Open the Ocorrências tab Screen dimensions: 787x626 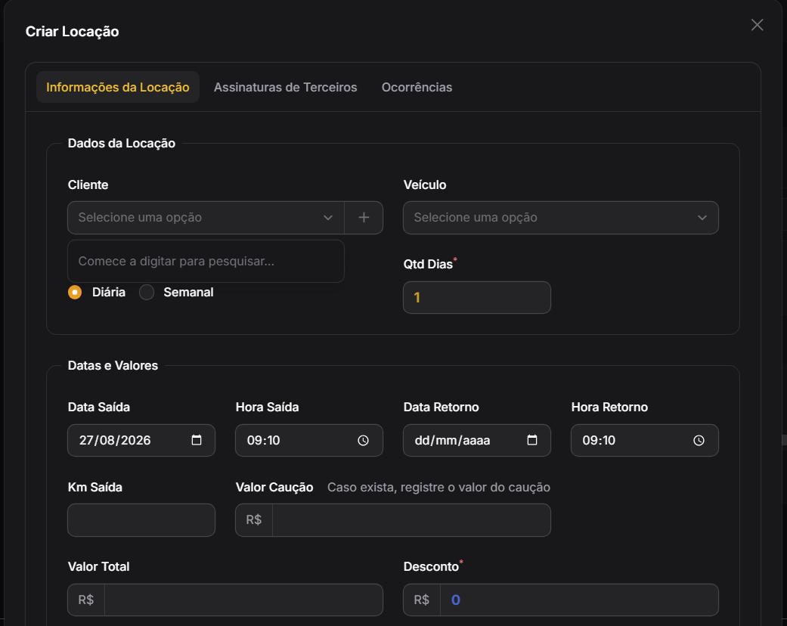point(417,87)
